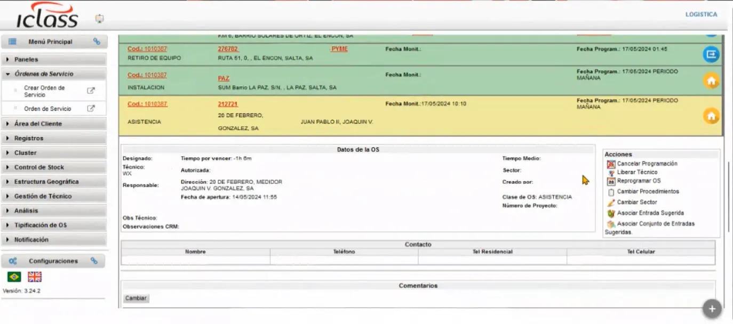Click the Cambiar Sector pencil icon
The width and height of the screenshot is (733, 324).
tap(611, 203)
